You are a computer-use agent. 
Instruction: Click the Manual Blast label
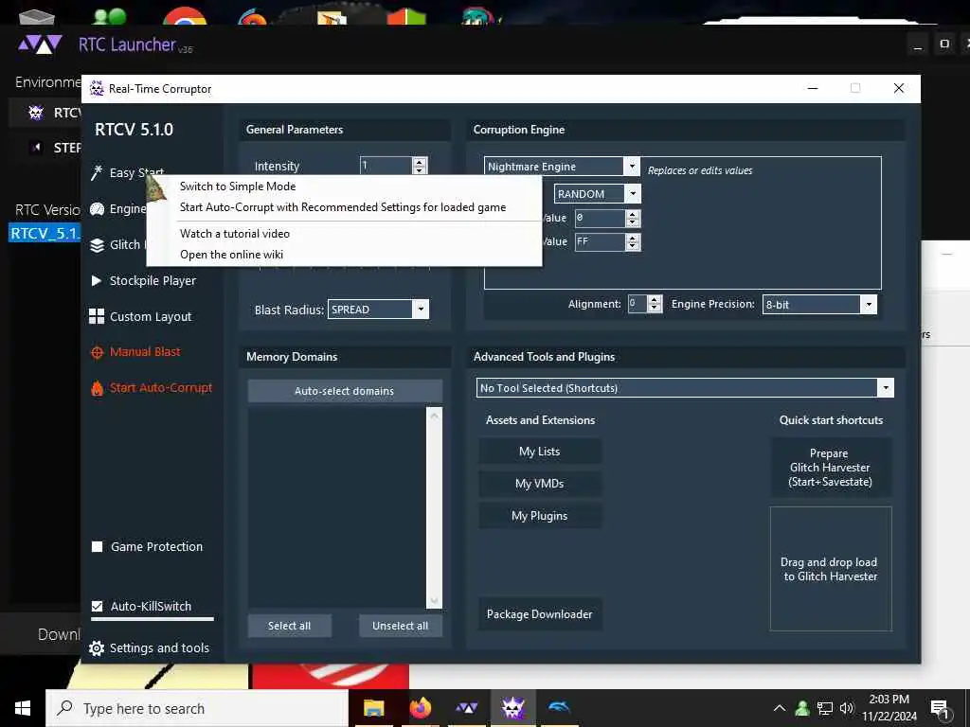pos(145,352)
